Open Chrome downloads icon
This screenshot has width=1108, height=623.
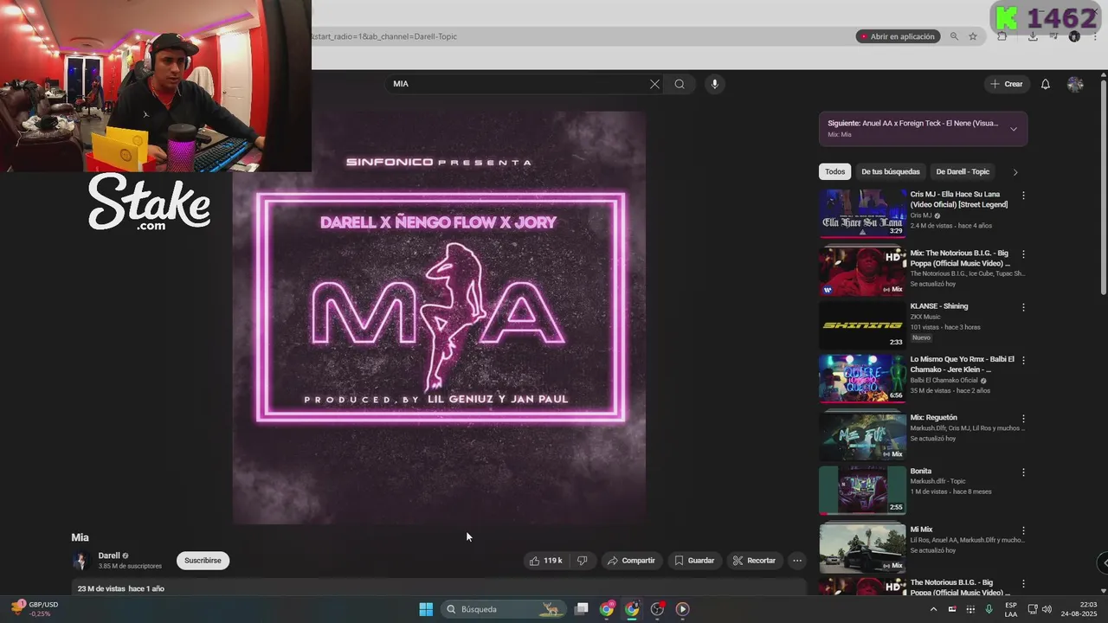[1033, 36]
